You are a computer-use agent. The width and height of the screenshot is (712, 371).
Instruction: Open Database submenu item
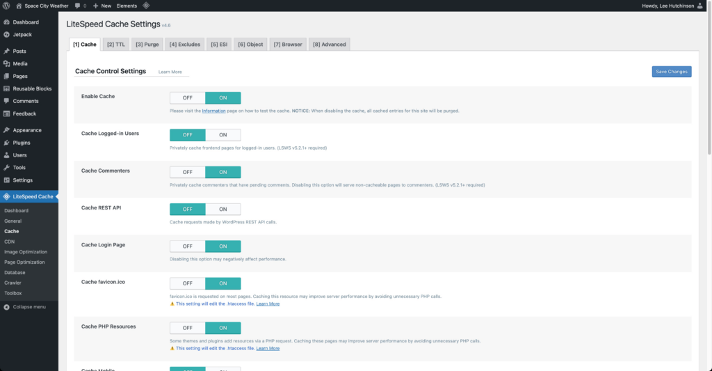tap(15, 273)
